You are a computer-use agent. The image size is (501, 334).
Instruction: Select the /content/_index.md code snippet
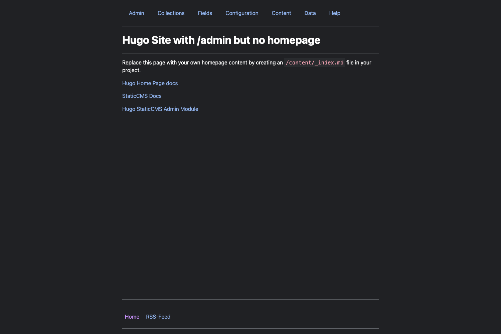[314, 62]
